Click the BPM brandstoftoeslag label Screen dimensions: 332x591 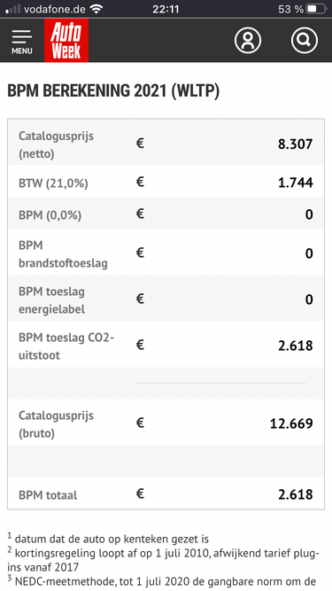63,254
